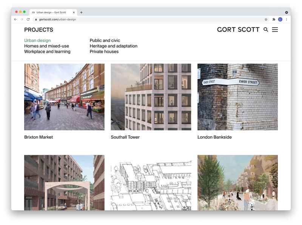Select Heritage and adaptation category
The width and height of the screenshot is (302, 225).
point(114,46)
